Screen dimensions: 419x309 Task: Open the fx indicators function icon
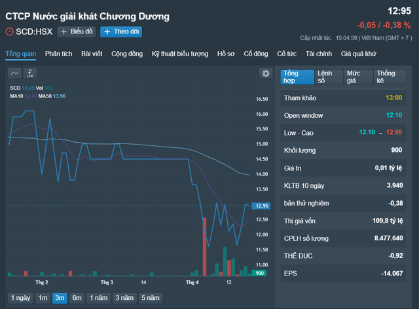[x=30, y=74]
